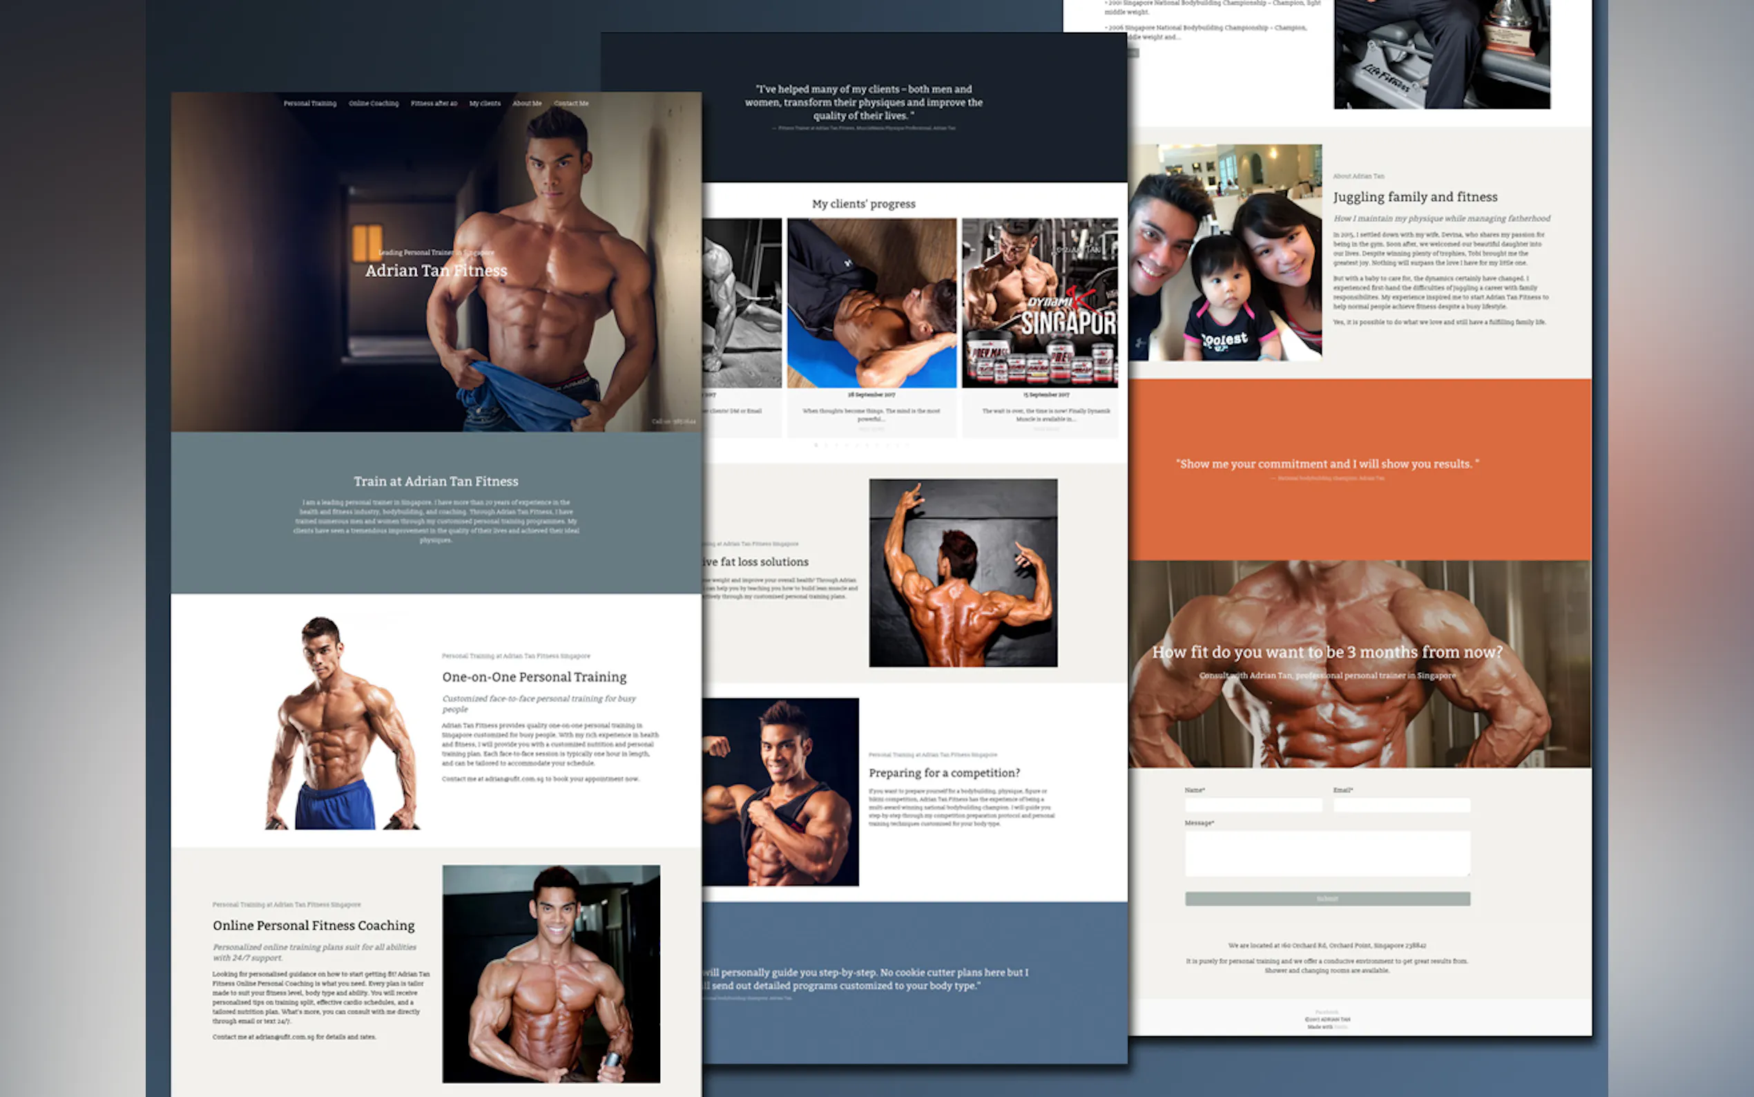The width and height of the screenshot is (1754, 1097).
Task: Open the 28 September 2017 post thumbnail
Action: tap(871, 303)
